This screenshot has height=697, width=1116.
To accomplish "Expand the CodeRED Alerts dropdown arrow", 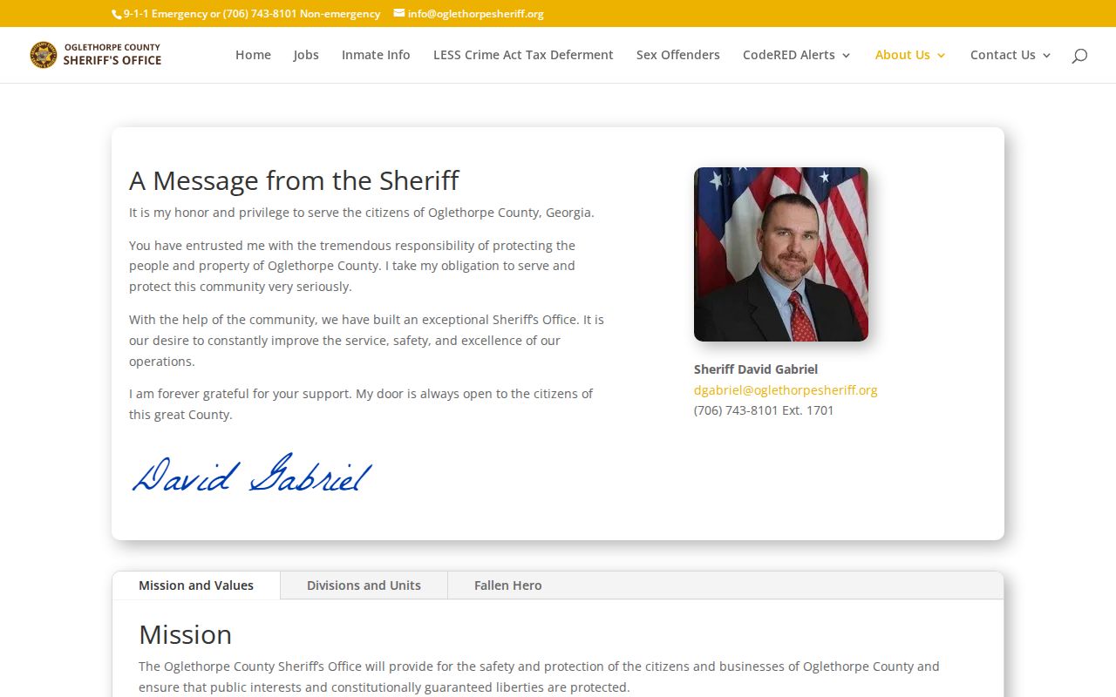I will click(846, 56).
